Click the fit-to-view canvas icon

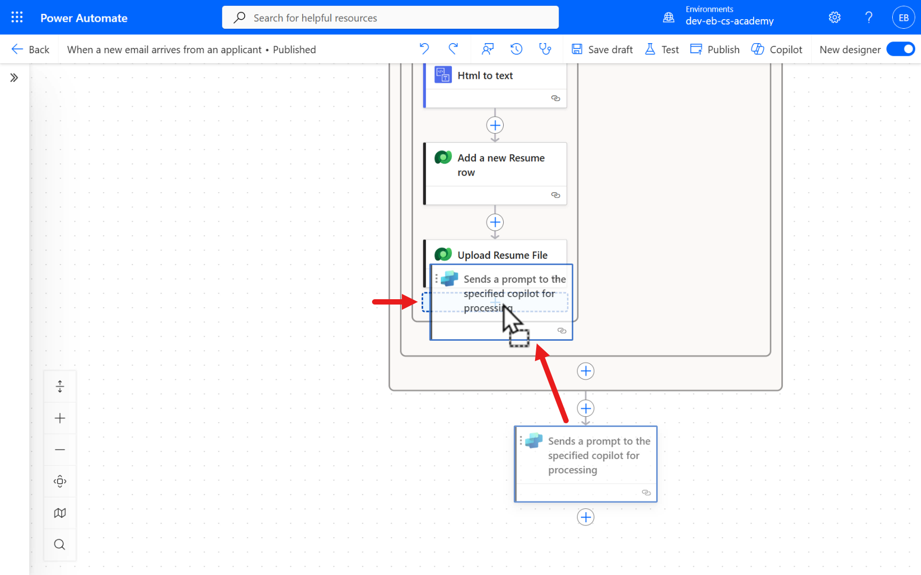point(60,481)
